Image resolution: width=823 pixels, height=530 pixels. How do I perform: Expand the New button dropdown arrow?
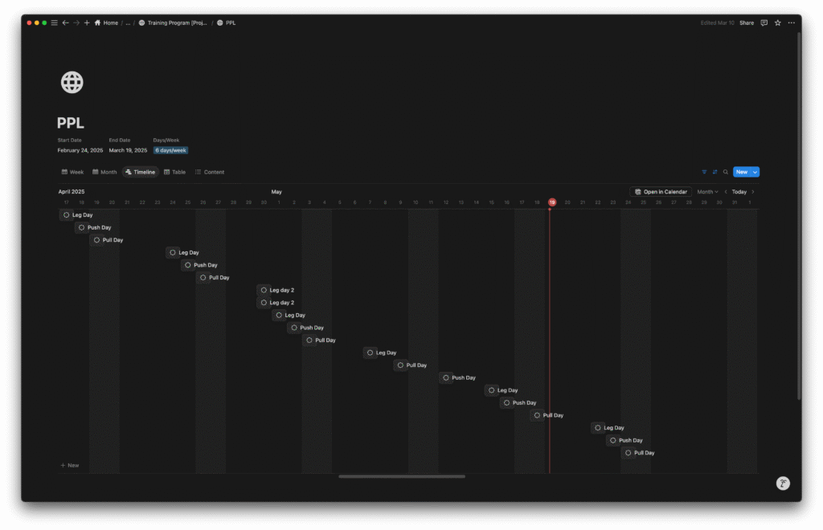click(755, 172)
